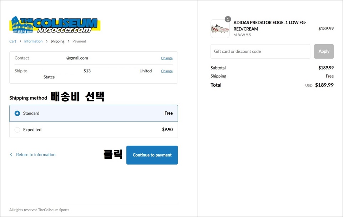Viewport: 343px width, 217px height.
Task: Open the Information breadcrumb step
Action: [33, 41]
